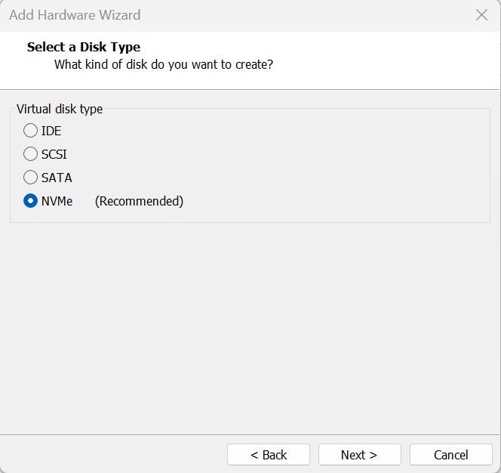Click the (Recommended) note beside NVMe
501x473 pixels.
pos(139,201)
